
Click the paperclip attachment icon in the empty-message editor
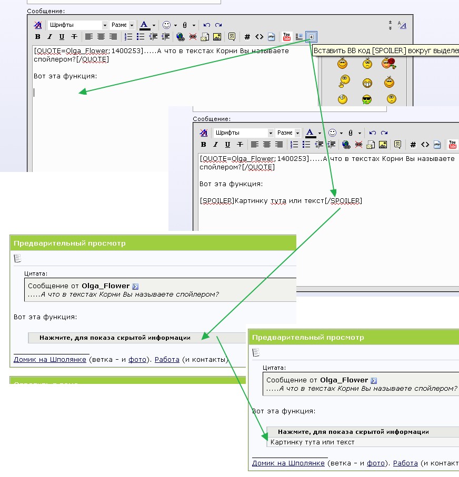(185, 25)
